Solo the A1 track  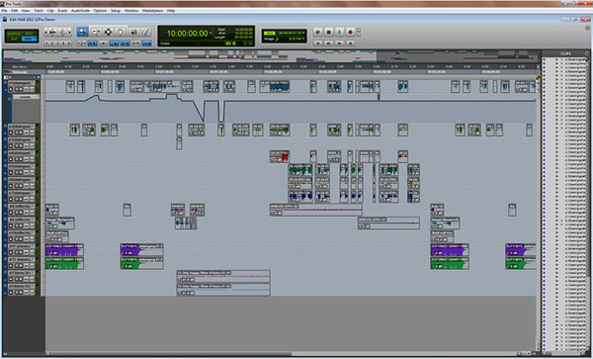pos(17,89)
